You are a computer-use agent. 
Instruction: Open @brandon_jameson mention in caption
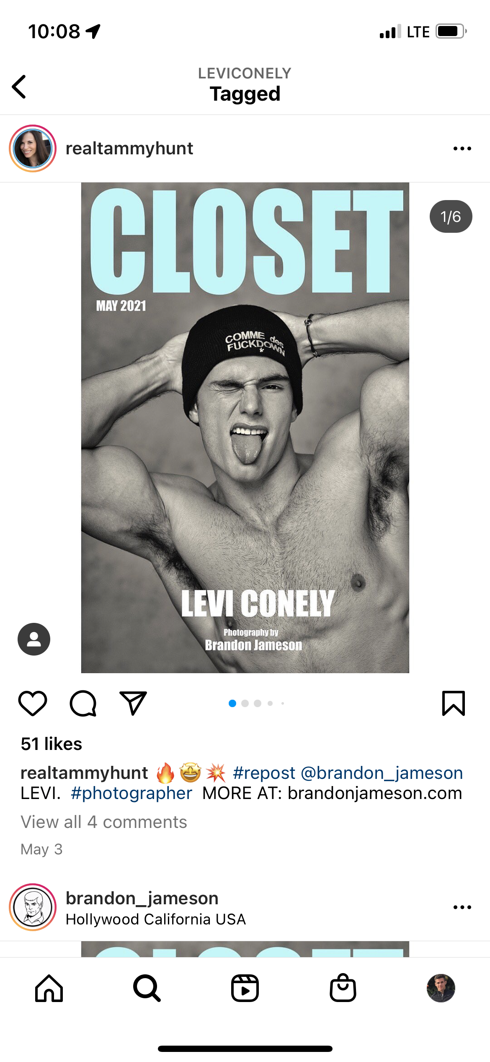(382, 773)
